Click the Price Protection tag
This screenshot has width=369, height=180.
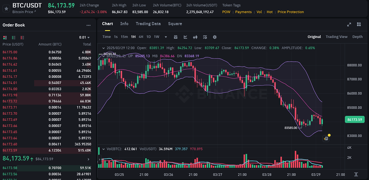click(x=291, y=12)
